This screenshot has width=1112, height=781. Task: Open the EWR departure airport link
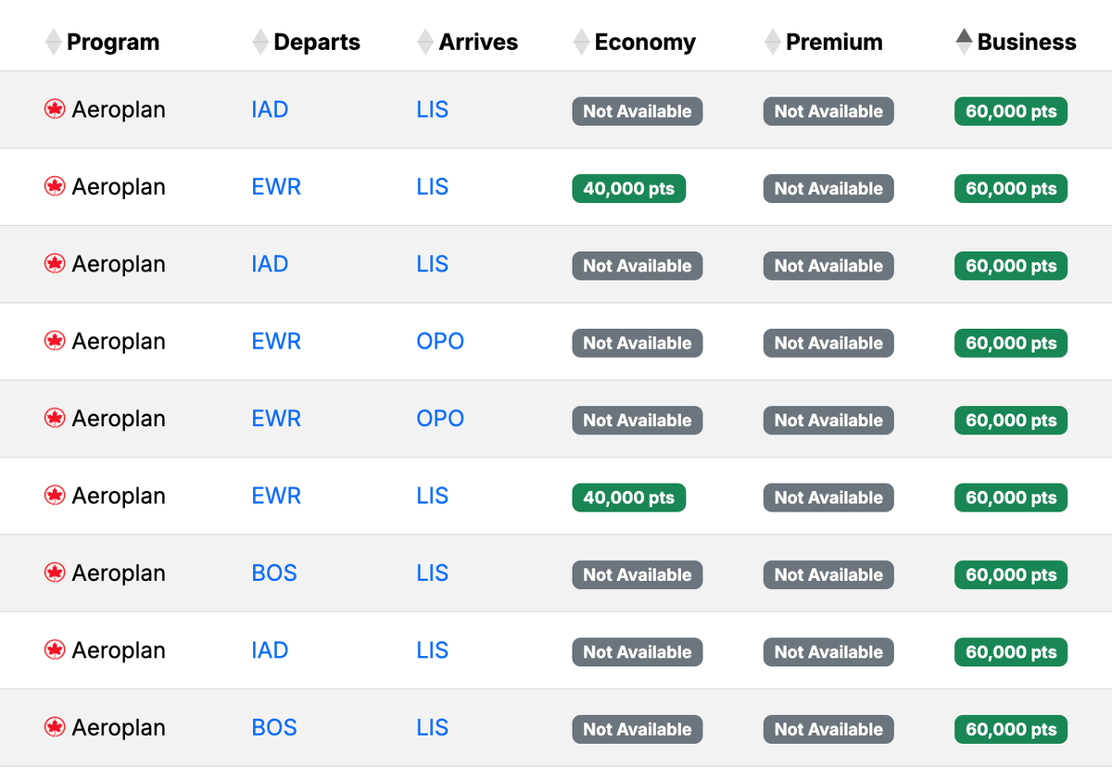pyautogui.click(x=276, y=186)
